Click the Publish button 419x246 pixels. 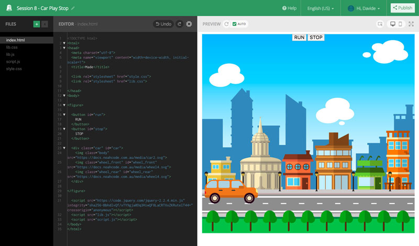(x=403, y=8)
